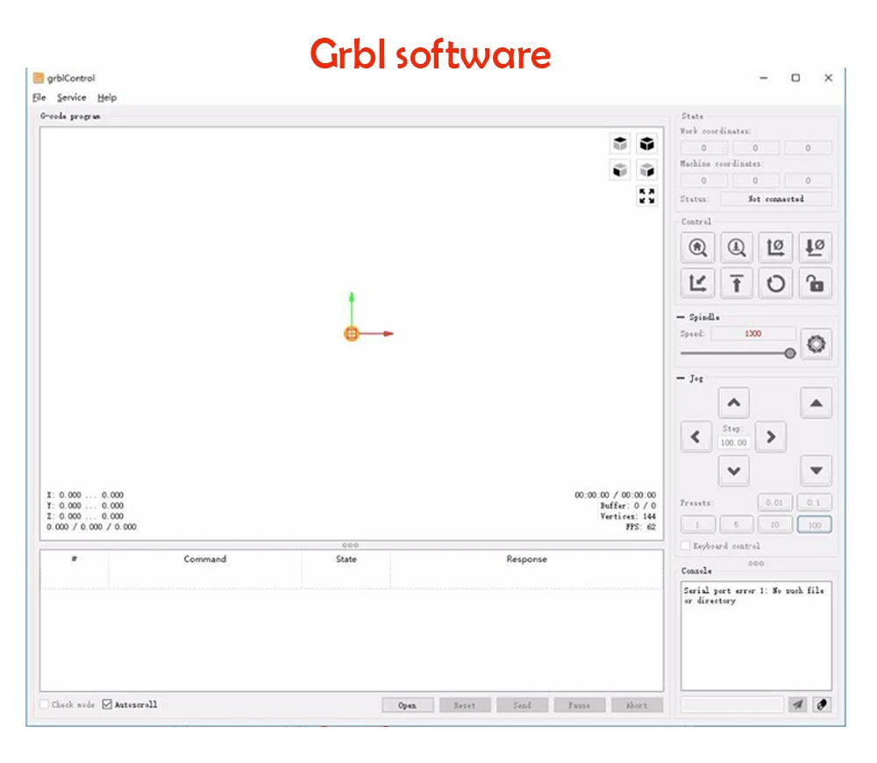Viewport: 877px width, 763px height.
Task: Click the Abort button
Action: pos(637,705)
